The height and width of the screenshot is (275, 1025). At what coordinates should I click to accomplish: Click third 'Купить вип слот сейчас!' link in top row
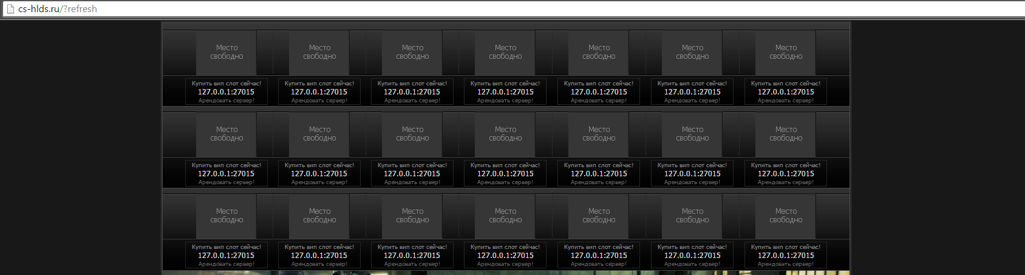(412, 84)
